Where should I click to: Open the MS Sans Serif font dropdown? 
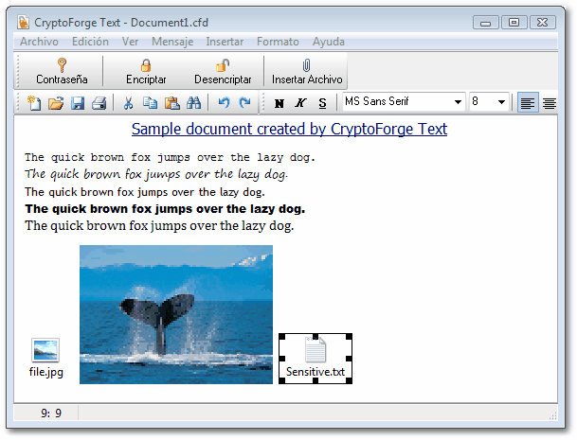point(459,102)
